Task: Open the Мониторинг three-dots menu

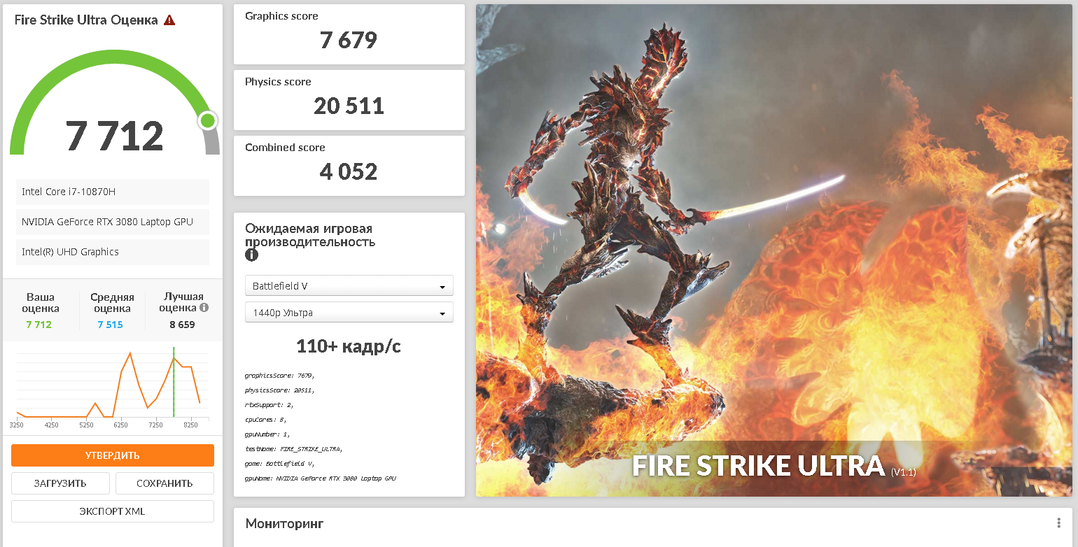Action: [1059, 523]
